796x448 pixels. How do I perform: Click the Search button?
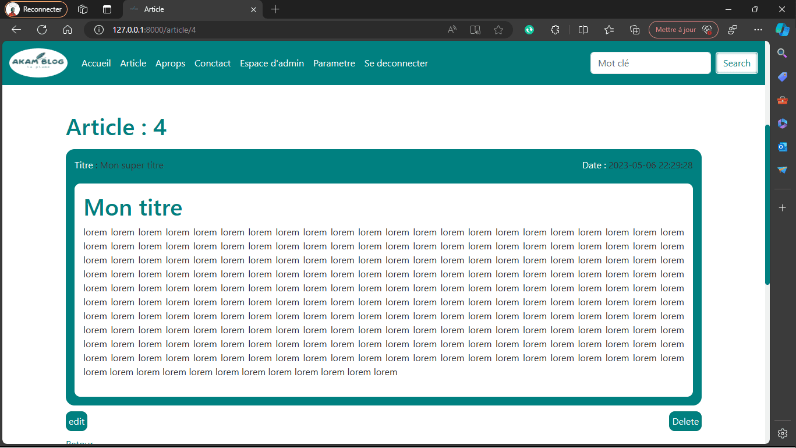click(737, 64)
